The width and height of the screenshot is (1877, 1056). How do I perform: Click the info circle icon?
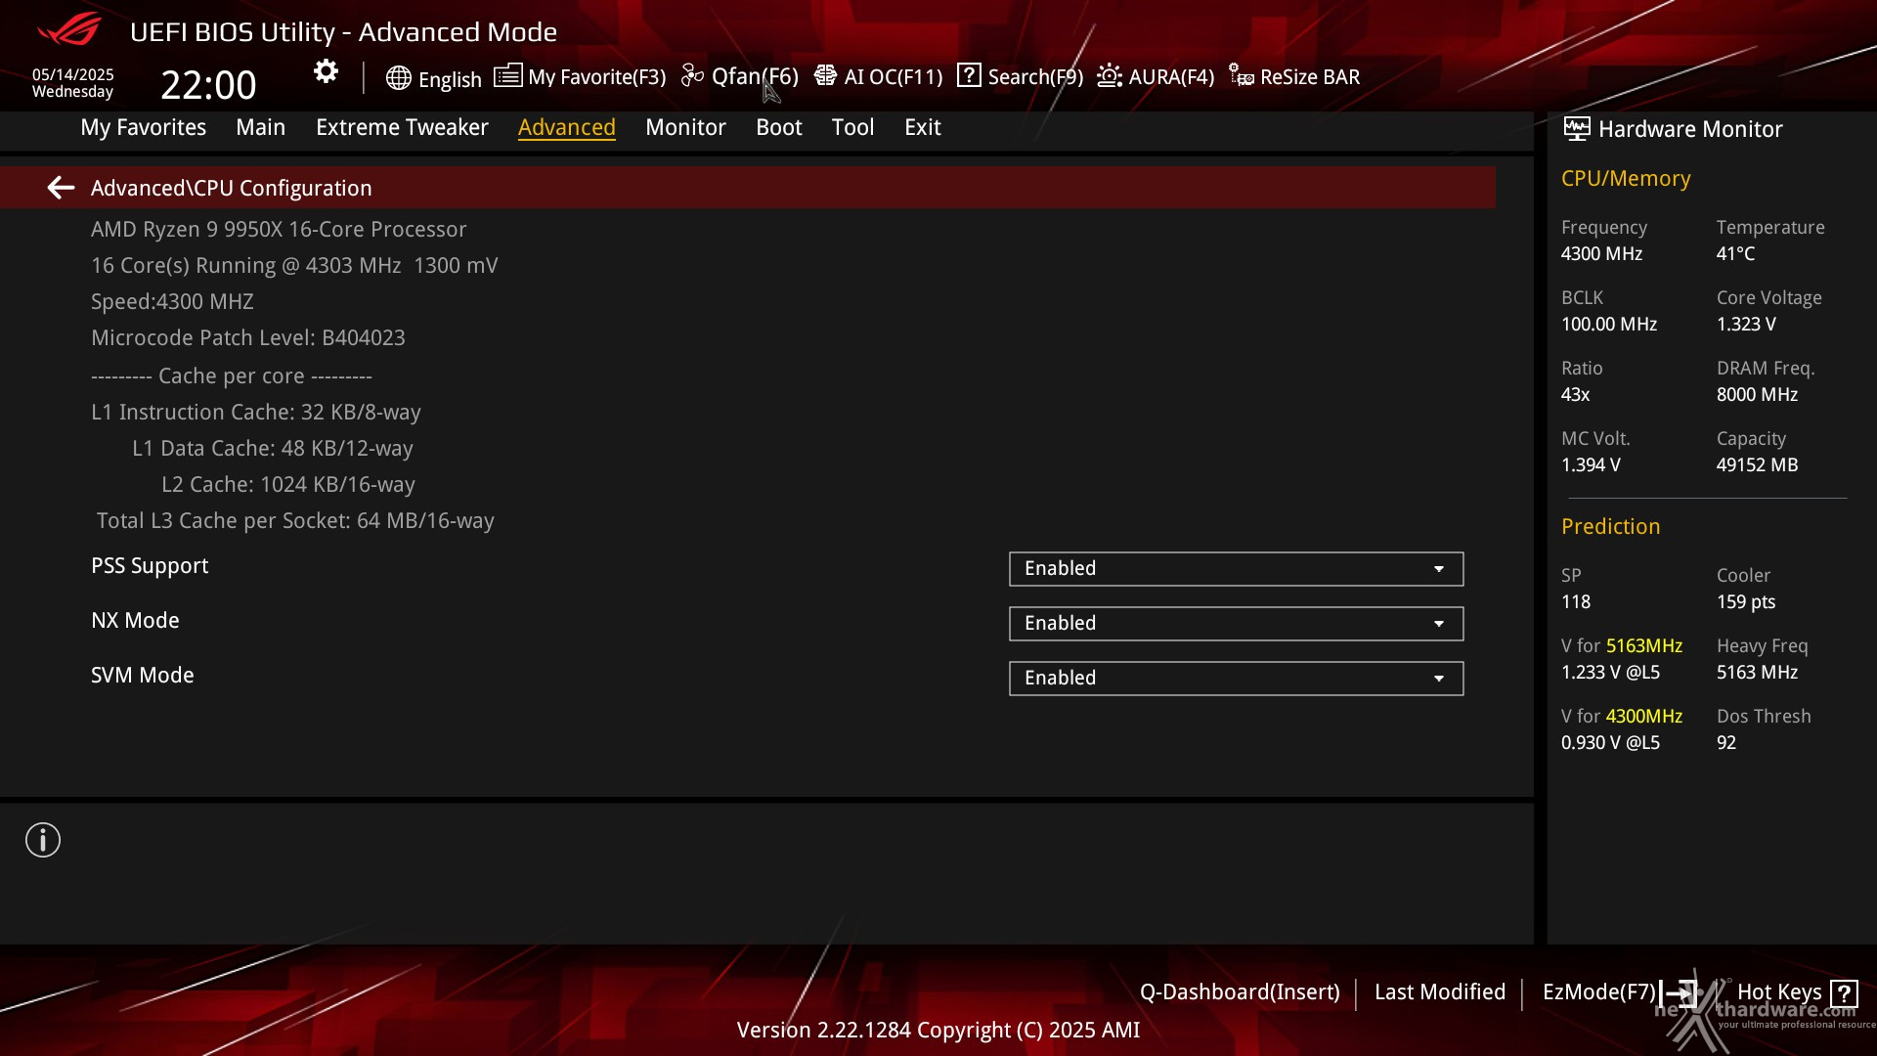click(43, 840)
